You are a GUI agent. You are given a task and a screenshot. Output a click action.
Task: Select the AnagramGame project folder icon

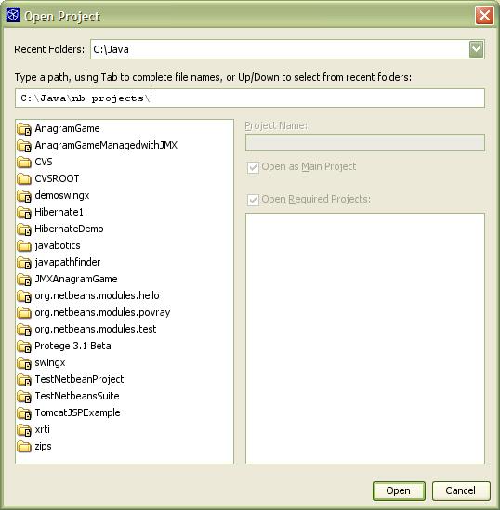(24, 129)
